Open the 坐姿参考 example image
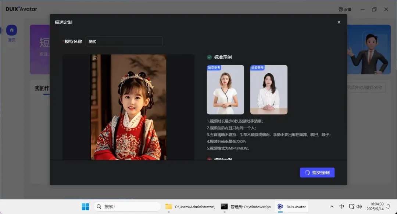397x214 pixels. point(269,90)
